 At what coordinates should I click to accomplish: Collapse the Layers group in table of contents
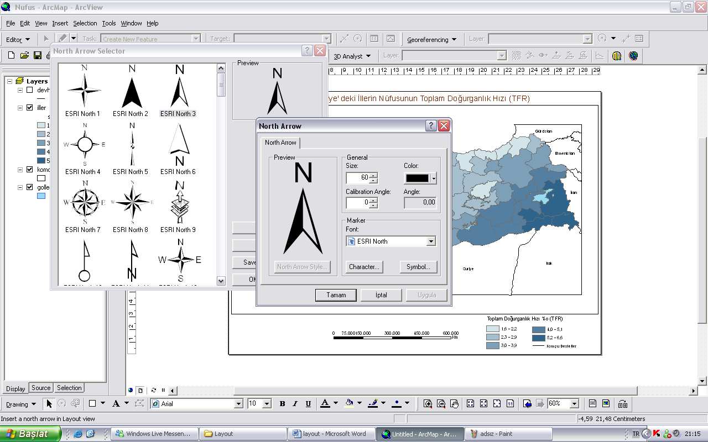coord(9,81)
